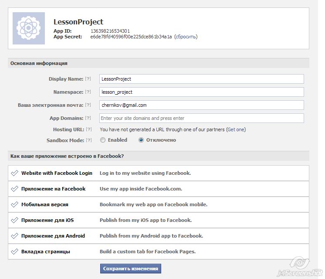The image size is (325, 279).
Task: Focus the chernikov@gmail.com email field
Action: click(x=201, y=105)
